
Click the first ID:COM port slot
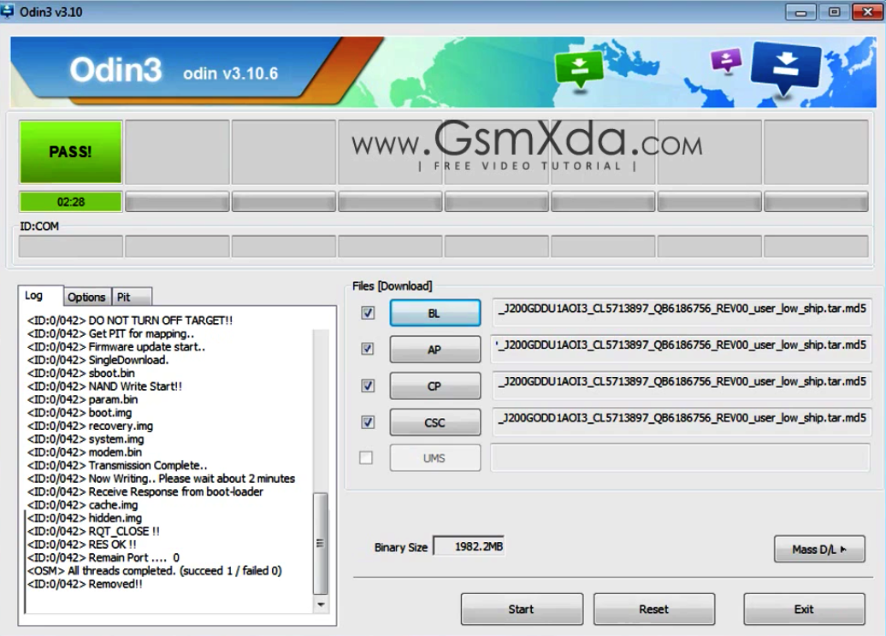71,246
